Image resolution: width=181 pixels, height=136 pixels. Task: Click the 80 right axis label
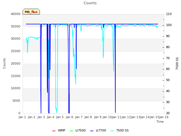168,47
